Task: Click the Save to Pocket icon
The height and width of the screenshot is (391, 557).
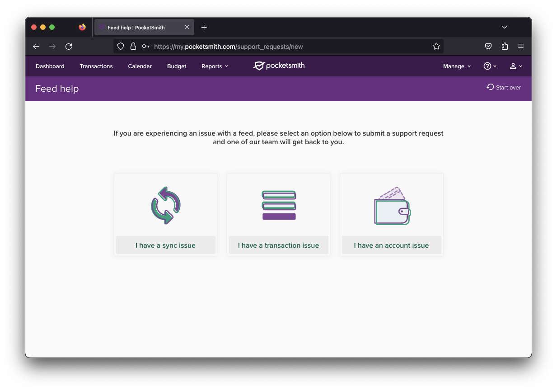Action: (488, 46)
